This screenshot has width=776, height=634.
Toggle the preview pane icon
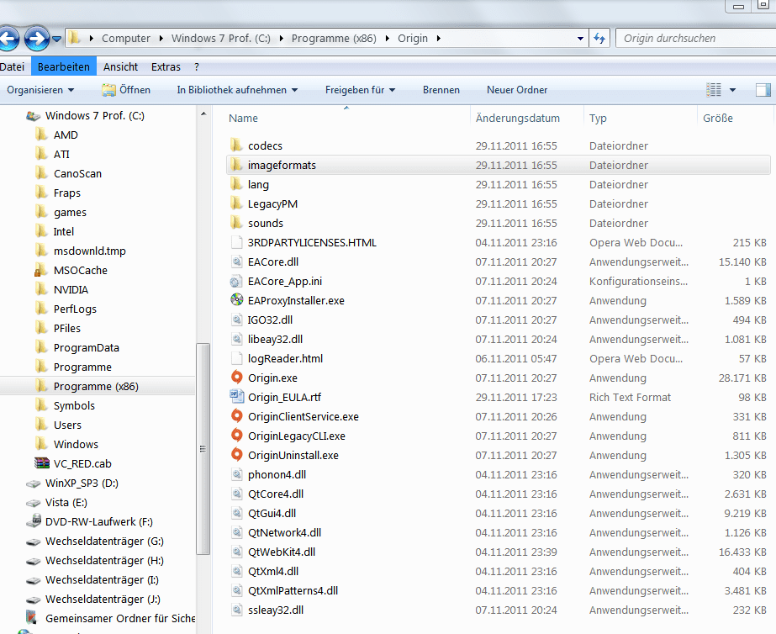[763, 90]
